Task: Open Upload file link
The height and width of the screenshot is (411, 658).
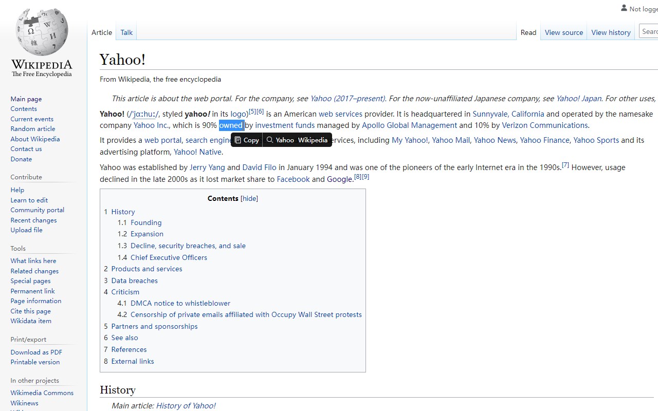Action: 27,230
